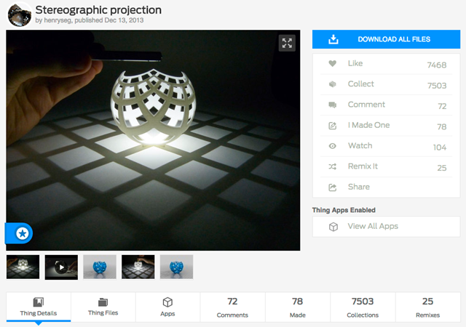Open the 7503 Collections tab
The width and height of the screenshot is (466, 327).
click(363, 307)
